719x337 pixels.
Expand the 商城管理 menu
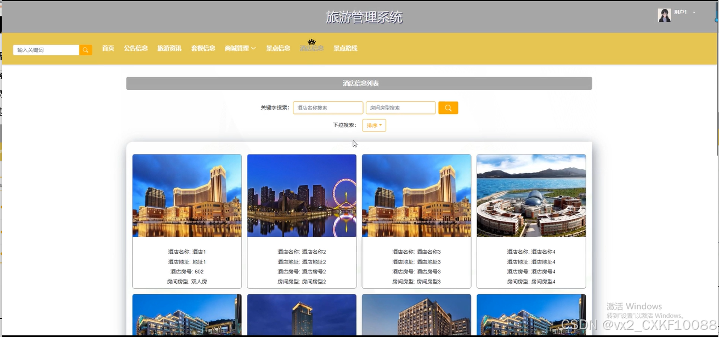(x=240, y=48)
